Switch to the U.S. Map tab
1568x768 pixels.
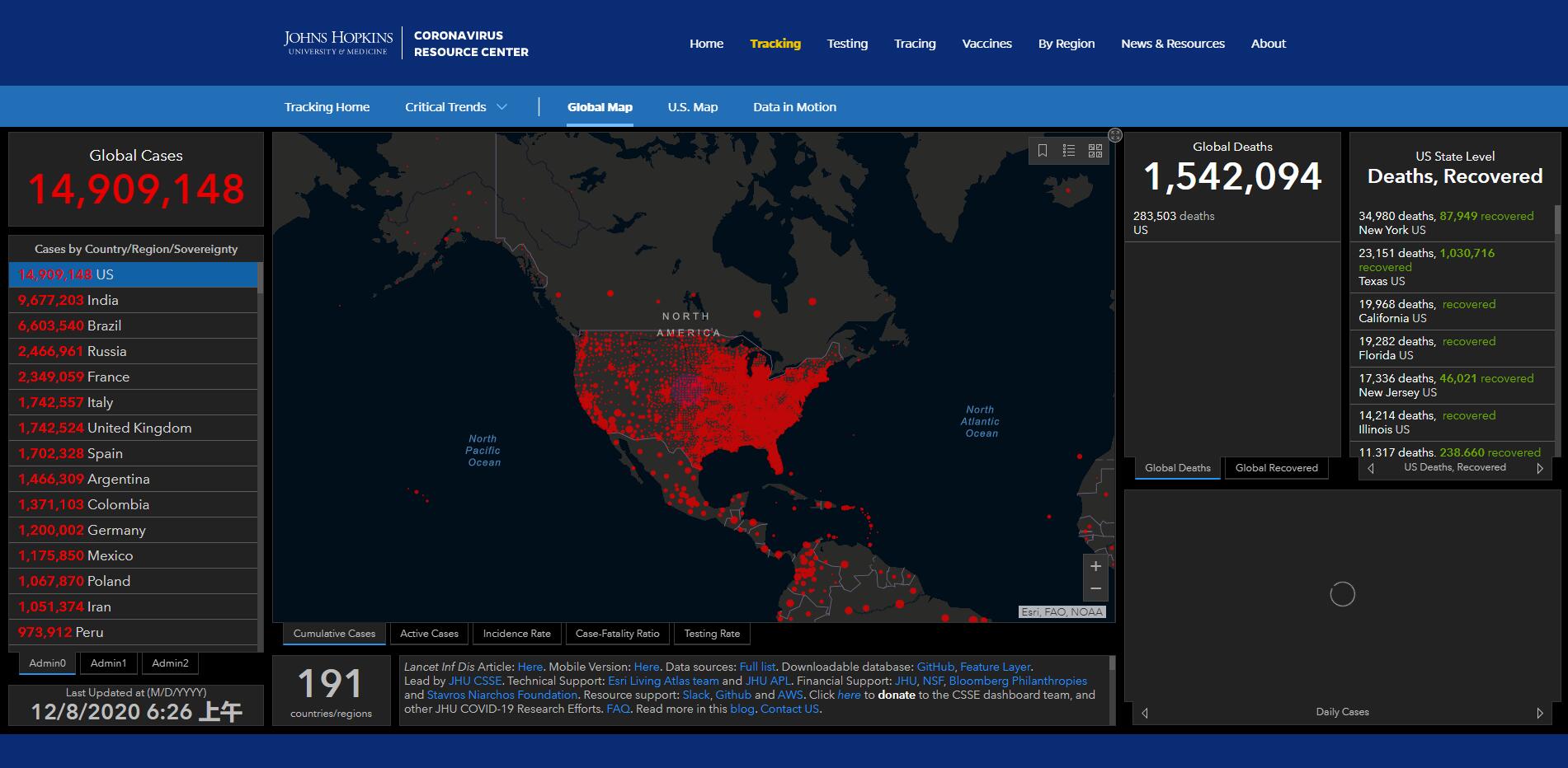tap(693, 107)
